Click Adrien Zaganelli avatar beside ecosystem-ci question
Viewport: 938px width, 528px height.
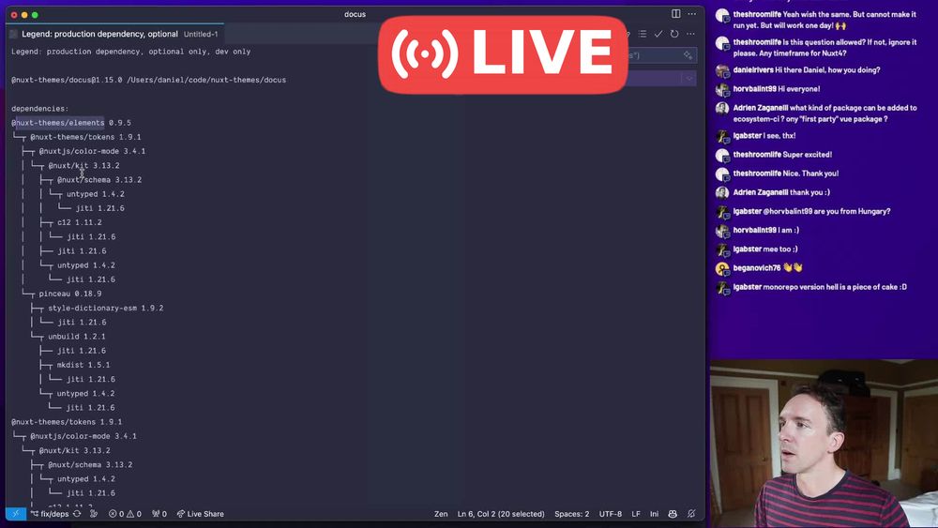tap(722, 109)
